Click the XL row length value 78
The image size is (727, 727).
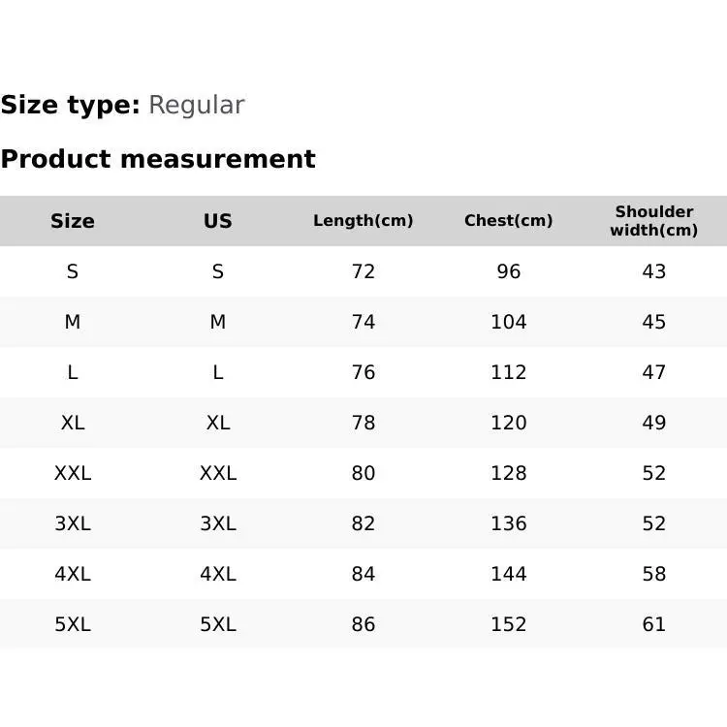(x=363, y=423)
